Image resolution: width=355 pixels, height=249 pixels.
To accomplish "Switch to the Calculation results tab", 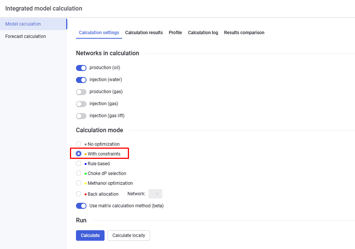I will 144,33.
